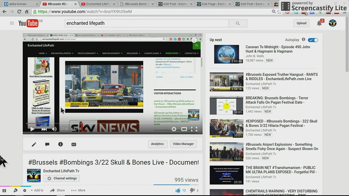This screenshot has width=349, height=196.
Task: Seek along the video progress bar
Action: (113, 123)
